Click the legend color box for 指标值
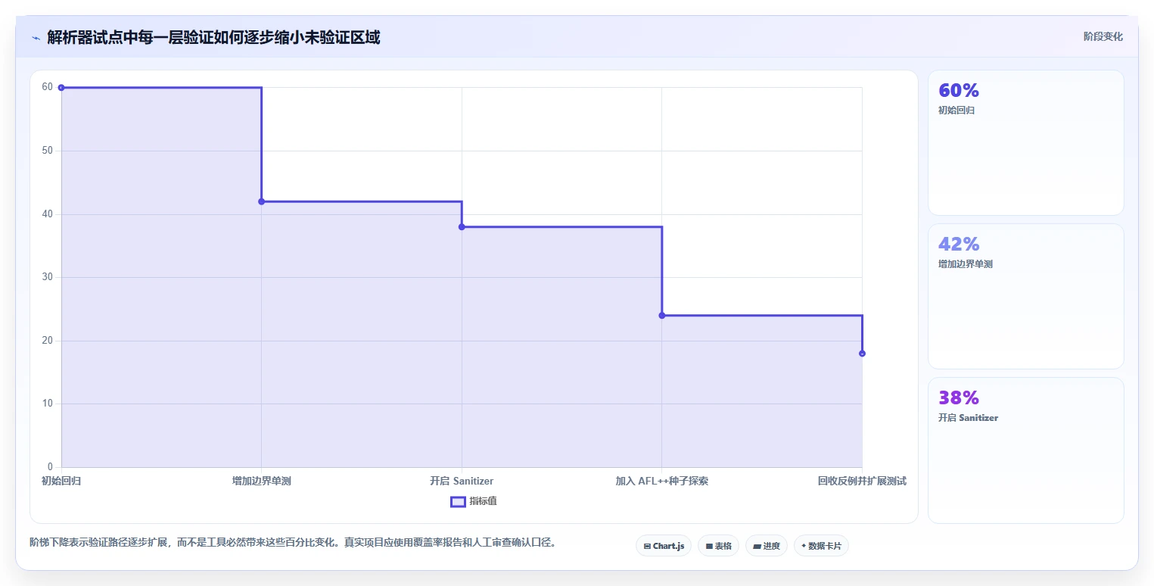This screenshot has width=1154, height=586. tap(458, 501)
